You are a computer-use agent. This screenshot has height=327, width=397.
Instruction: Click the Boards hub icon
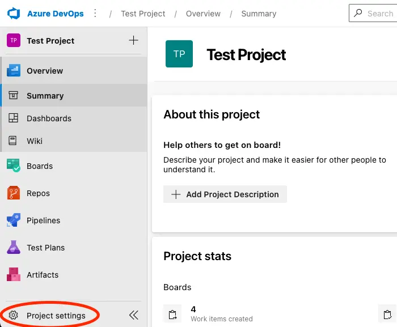14,165
